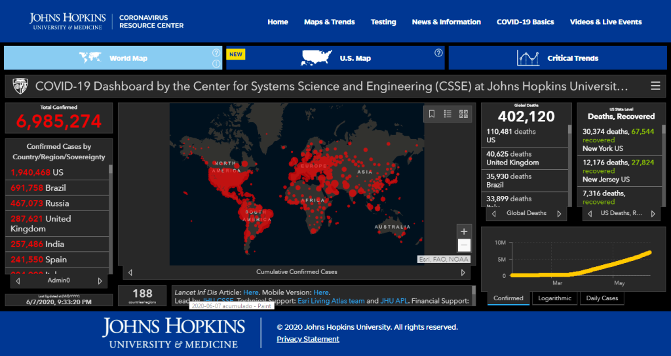Select the India row with 257,486 cases
The image size is (671, 356).
click(x=57, y=244)
